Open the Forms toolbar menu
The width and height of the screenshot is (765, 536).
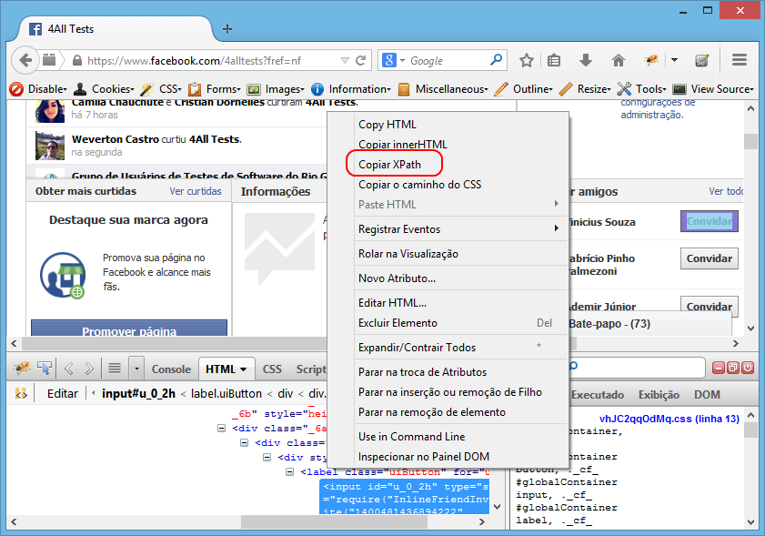point(215,89)
